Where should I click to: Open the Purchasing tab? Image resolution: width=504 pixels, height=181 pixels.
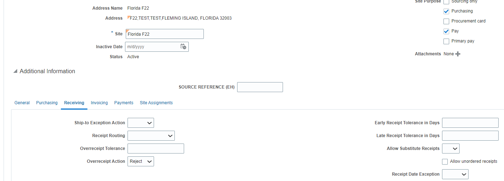point(47,103)
